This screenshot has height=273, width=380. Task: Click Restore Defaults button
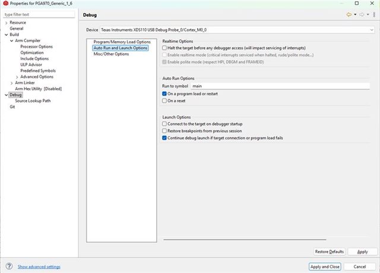tap(330, 252)
